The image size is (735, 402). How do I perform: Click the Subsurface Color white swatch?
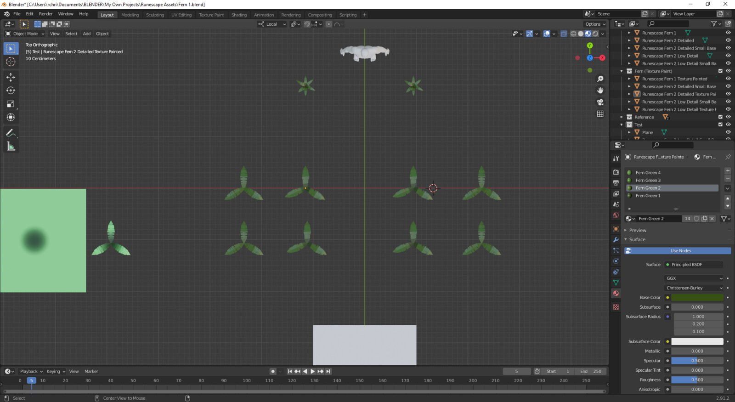(x=697, y=342)
